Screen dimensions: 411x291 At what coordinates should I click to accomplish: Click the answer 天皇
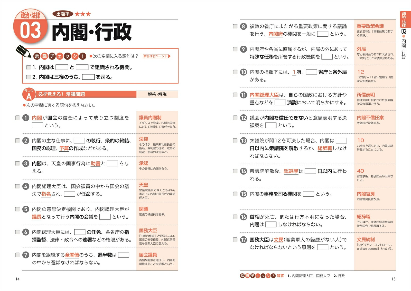[144, 185]
